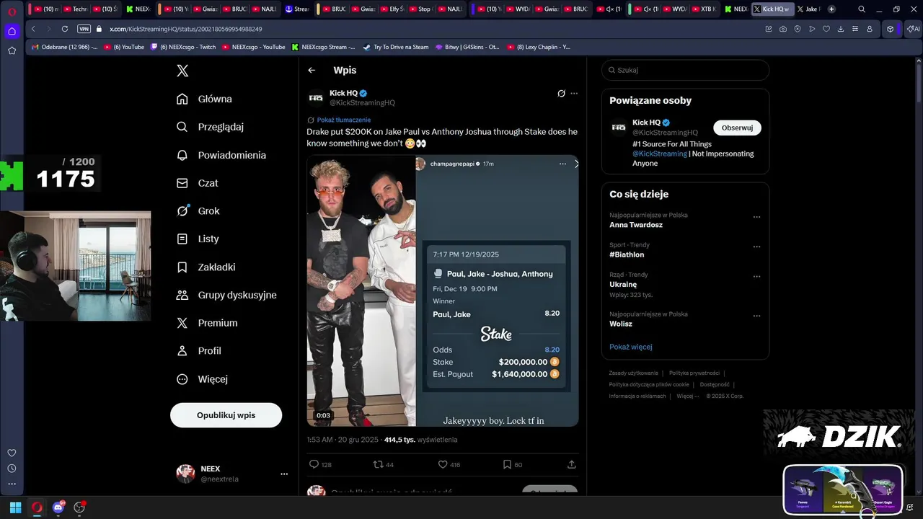This screenshot has height=519, width=923.
Task: Click the address bar URL
Action: tap(185, 29)
